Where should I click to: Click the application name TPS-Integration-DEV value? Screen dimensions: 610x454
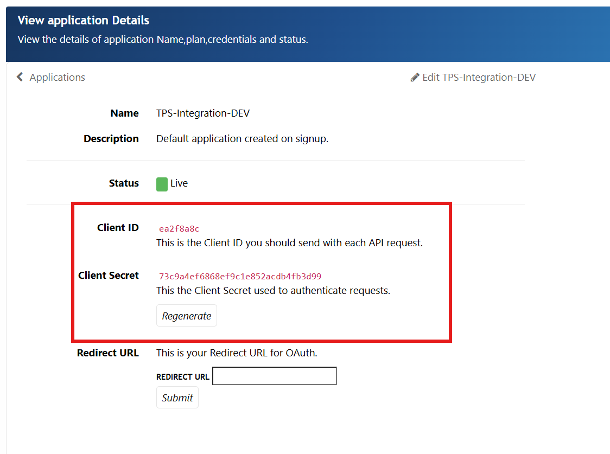[203, 113]
